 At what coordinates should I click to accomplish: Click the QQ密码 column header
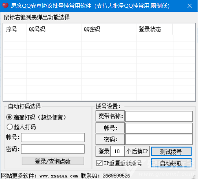pos(109,29)
